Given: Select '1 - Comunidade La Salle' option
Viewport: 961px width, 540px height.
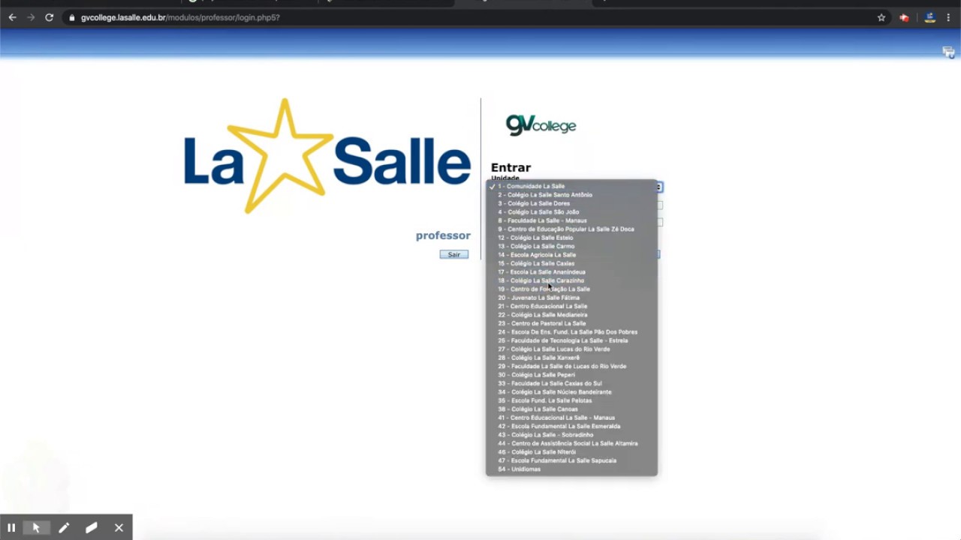Looking at the screenshot, I should 571,186.
